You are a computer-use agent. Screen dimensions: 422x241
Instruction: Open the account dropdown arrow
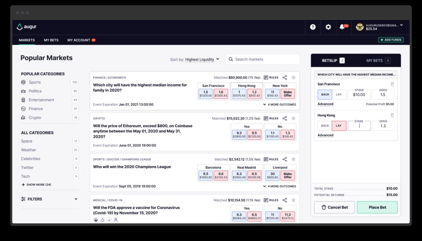401,25
